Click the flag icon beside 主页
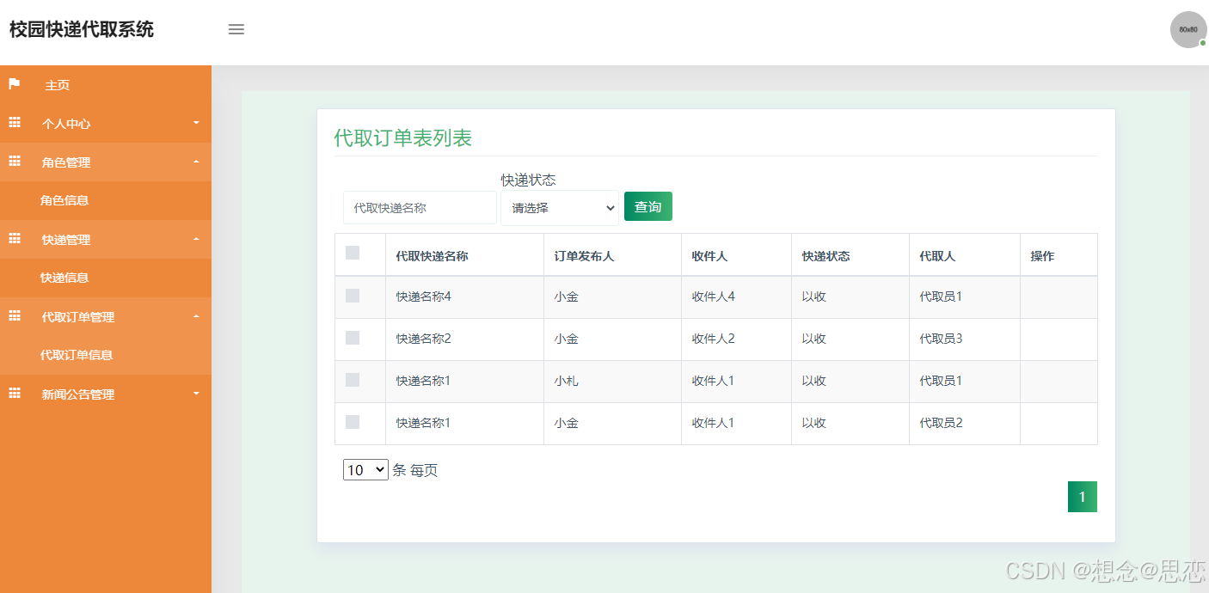 point(15,84)
